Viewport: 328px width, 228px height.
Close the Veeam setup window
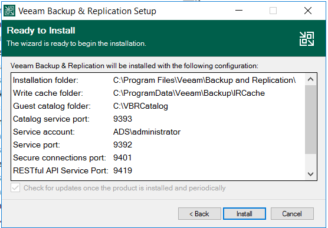308,11
